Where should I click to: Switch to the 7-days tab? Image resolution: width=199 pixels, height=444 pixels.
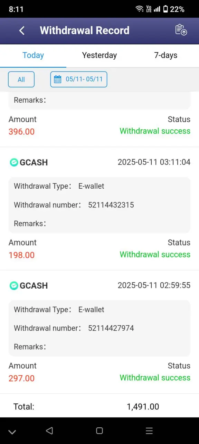[166, 55]
